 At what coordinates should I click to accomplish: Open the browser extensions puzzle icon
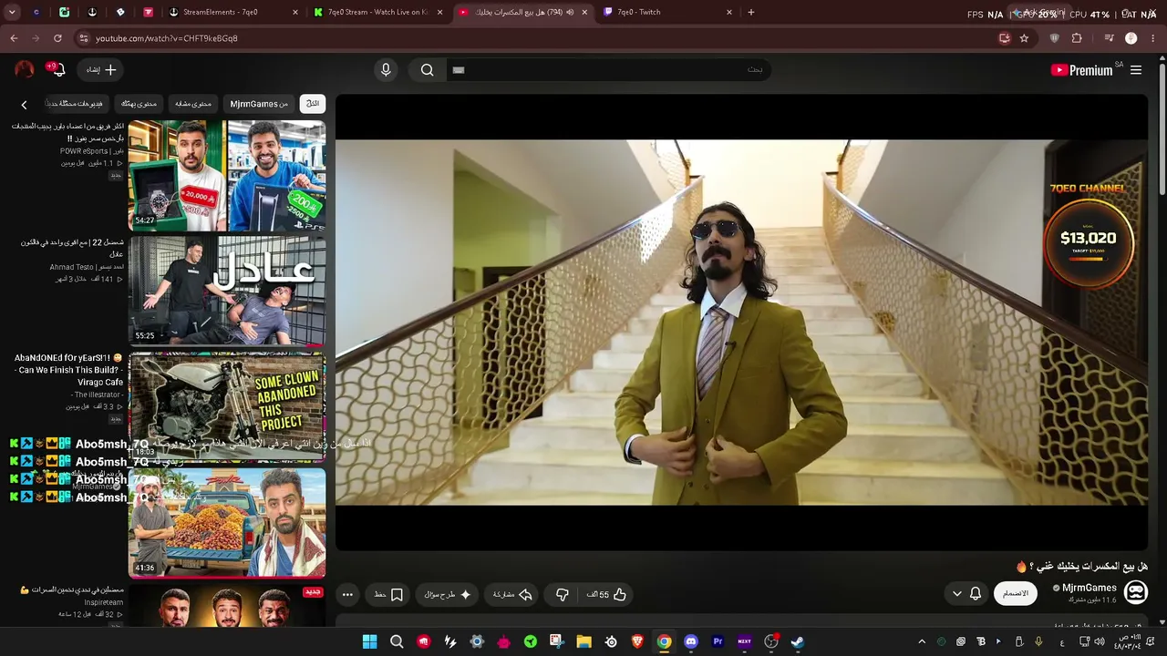pos(1077,38)
